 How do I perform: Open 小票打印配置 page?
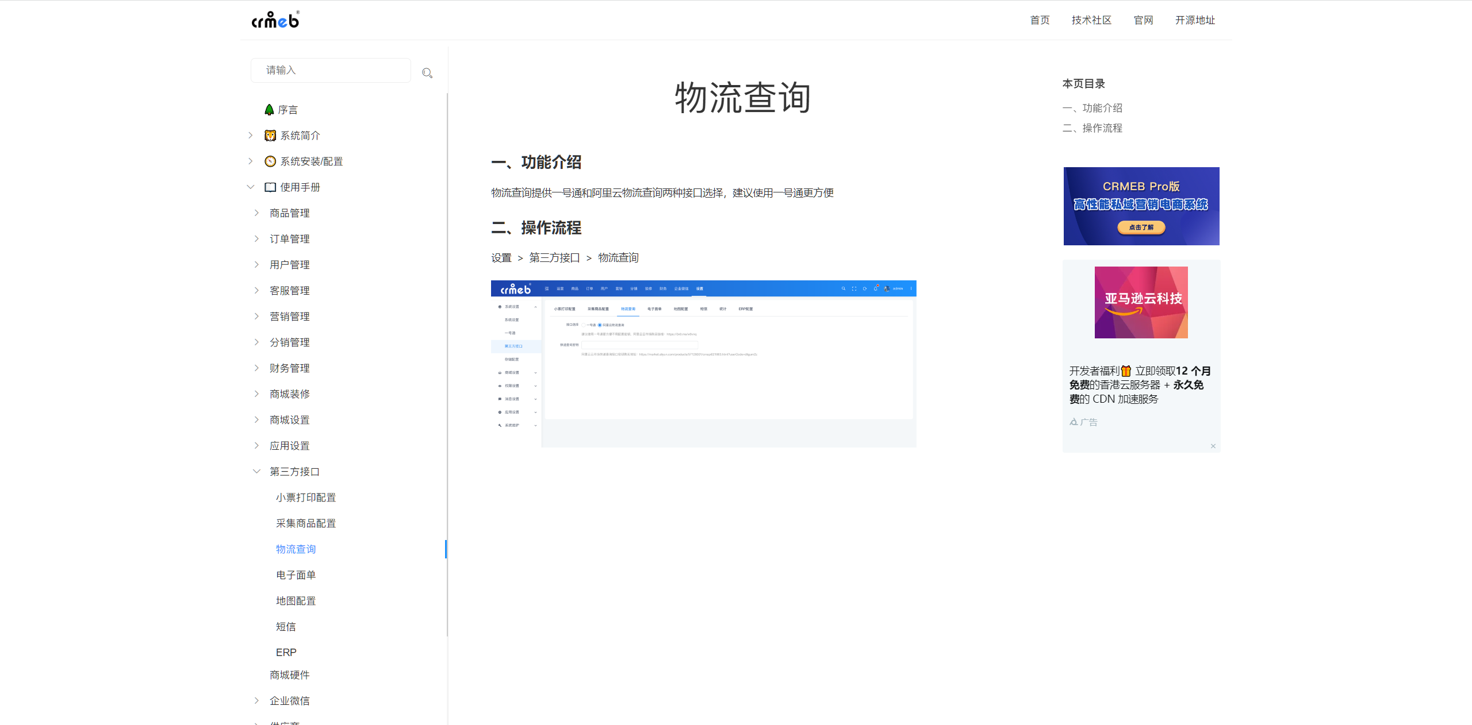click(x=306, y=498)
